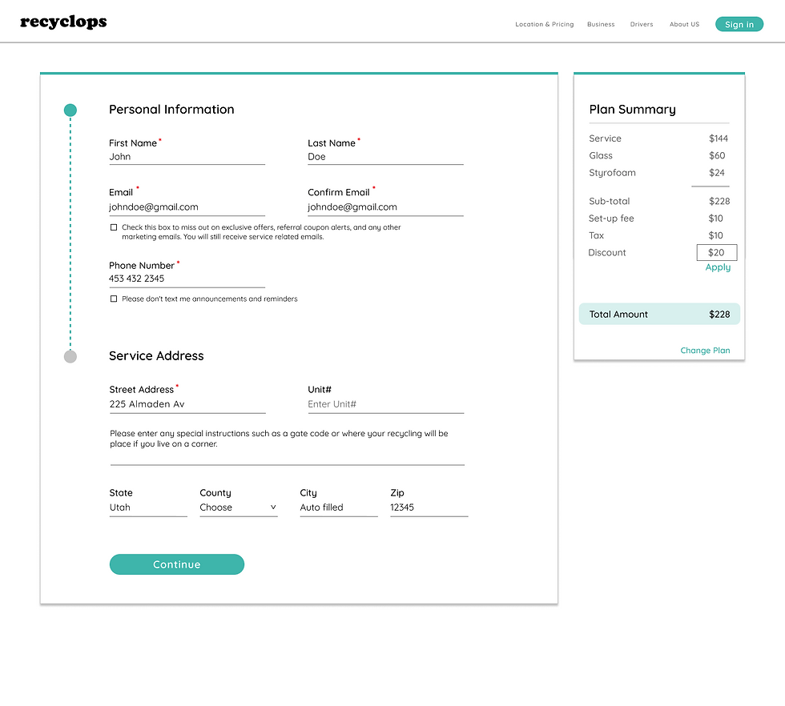
Task: Click the recyclops logo
Action: pos(63,22)
